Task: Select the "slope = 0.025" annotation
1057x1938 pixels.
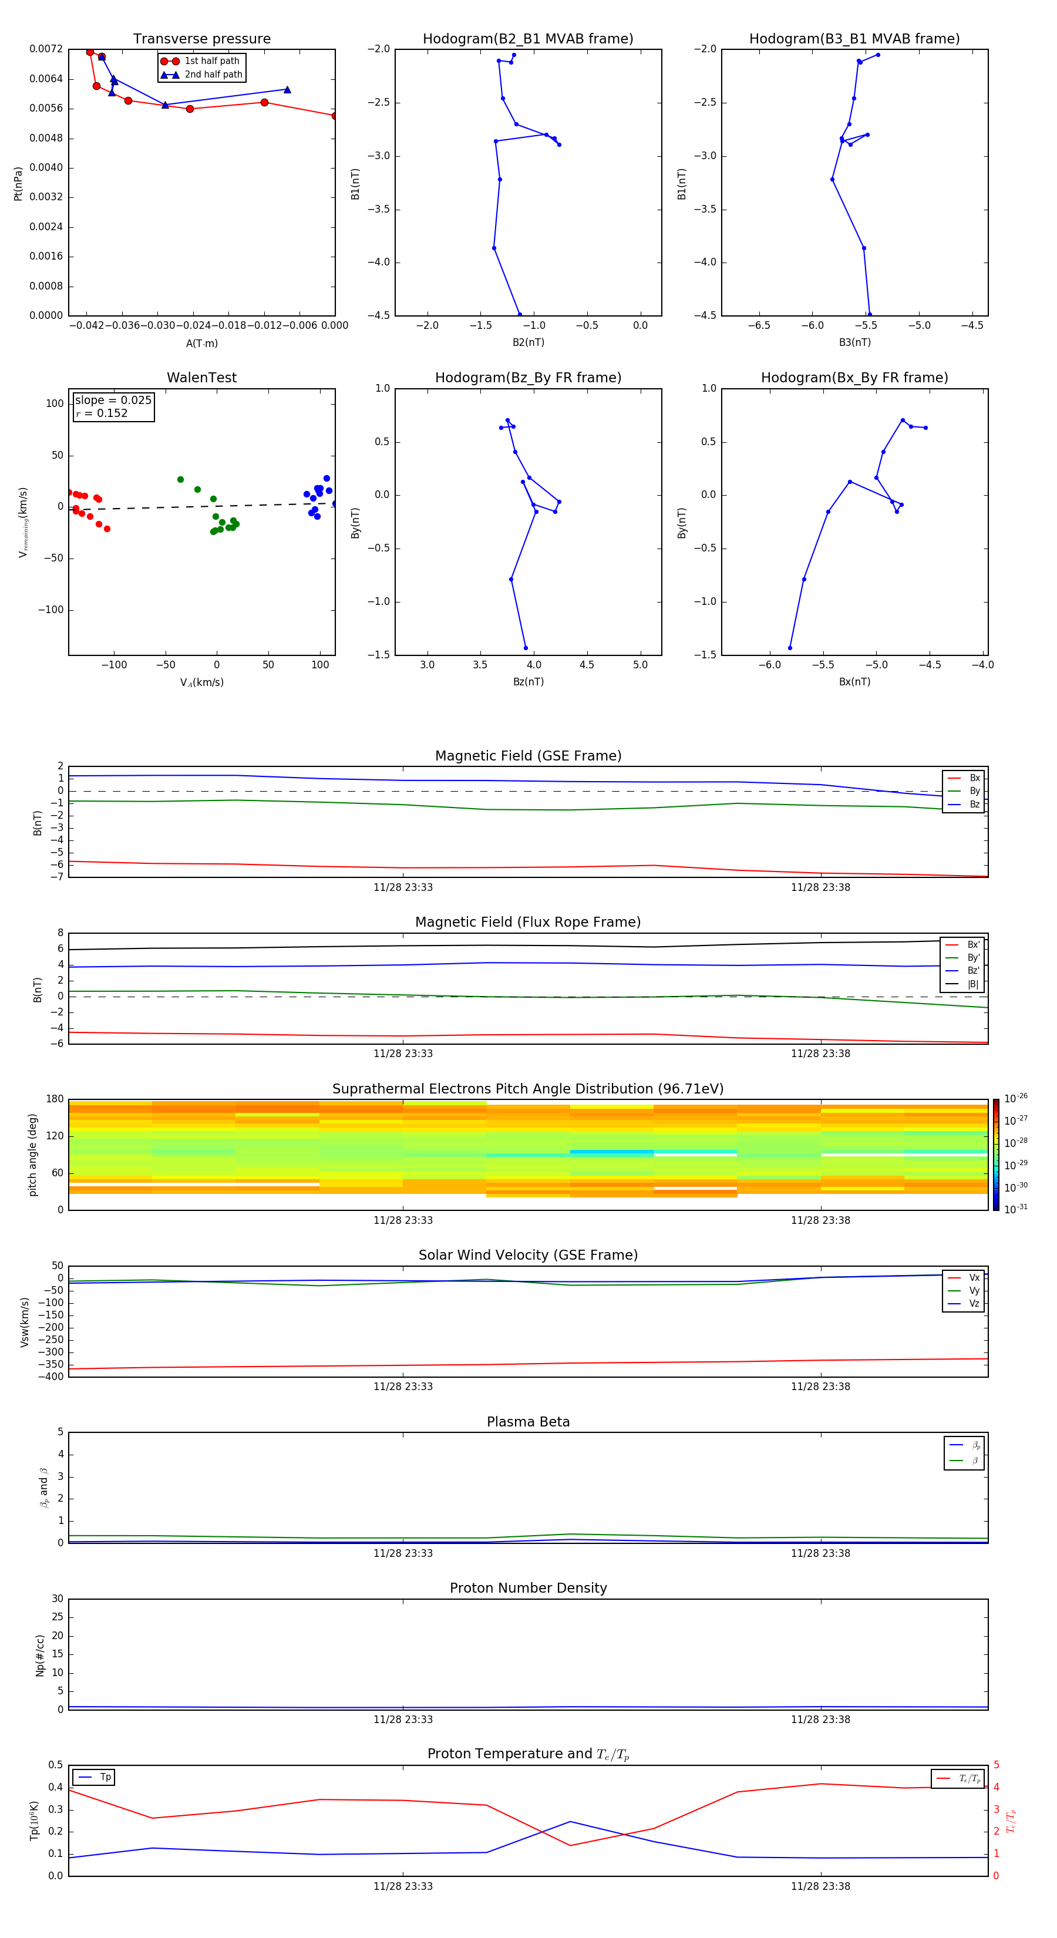Action: tap(113, 401)
